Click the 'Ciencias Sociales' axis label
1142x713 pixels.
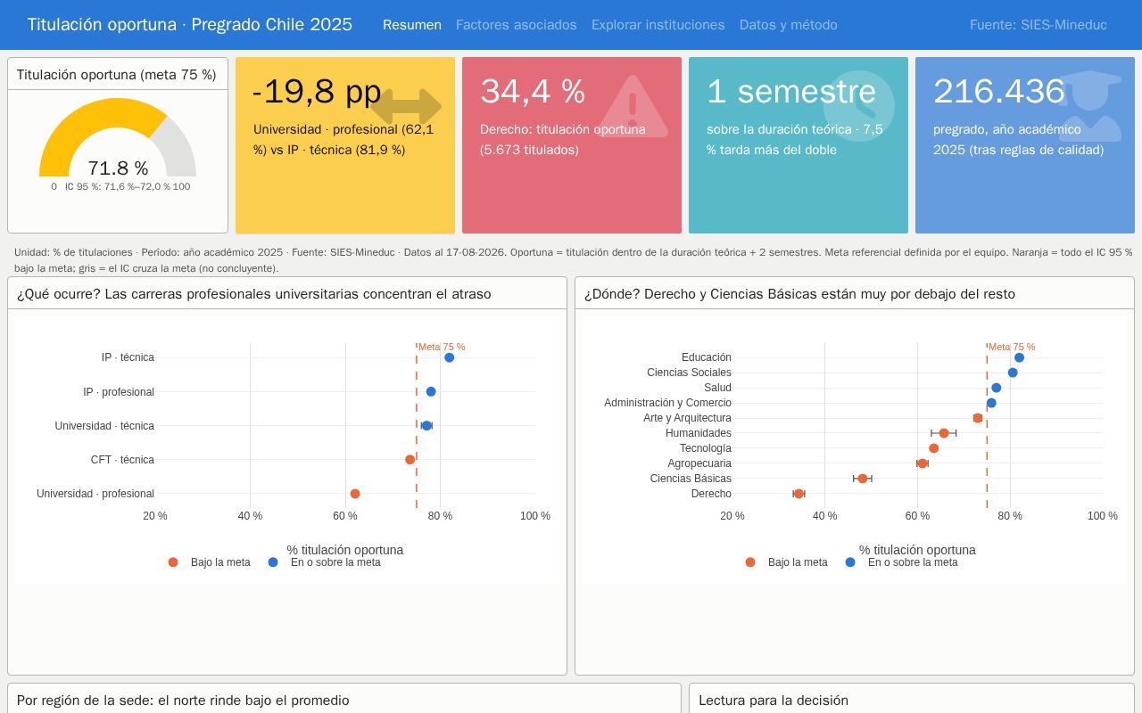point(689,373)
